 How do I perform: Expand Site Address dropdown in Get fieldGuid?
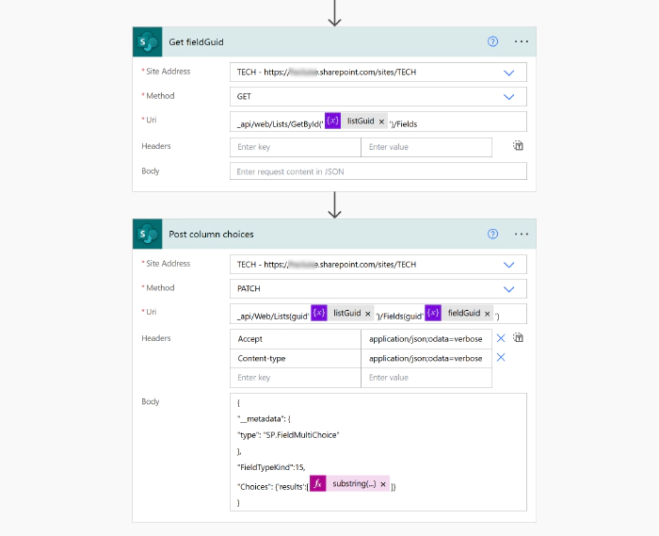(x=509, y=73)
